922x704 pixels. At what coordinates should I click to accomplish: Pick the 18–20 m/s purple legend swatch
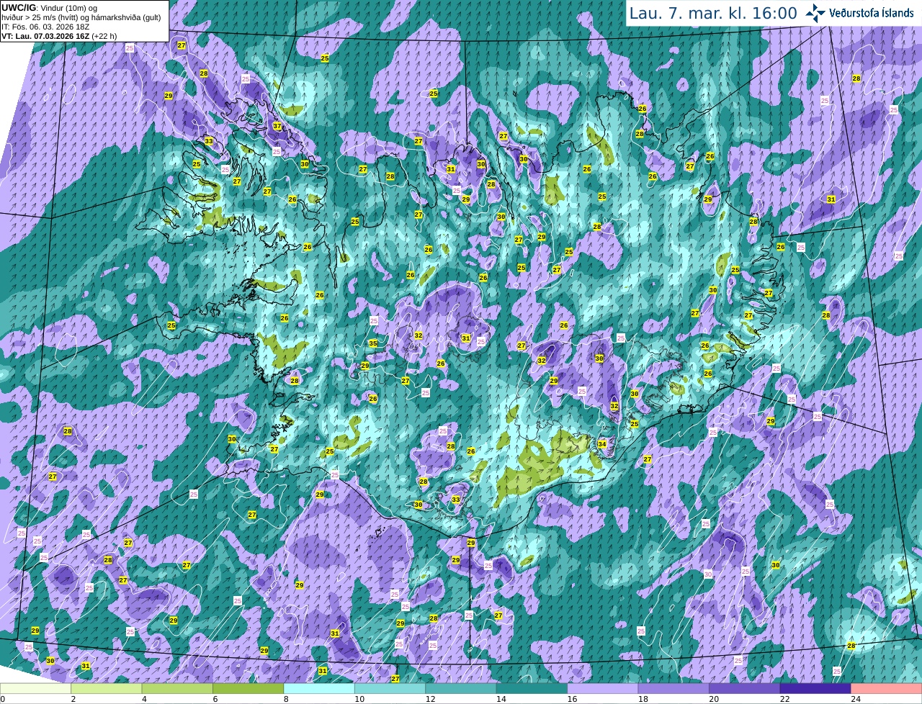point(674,689)
